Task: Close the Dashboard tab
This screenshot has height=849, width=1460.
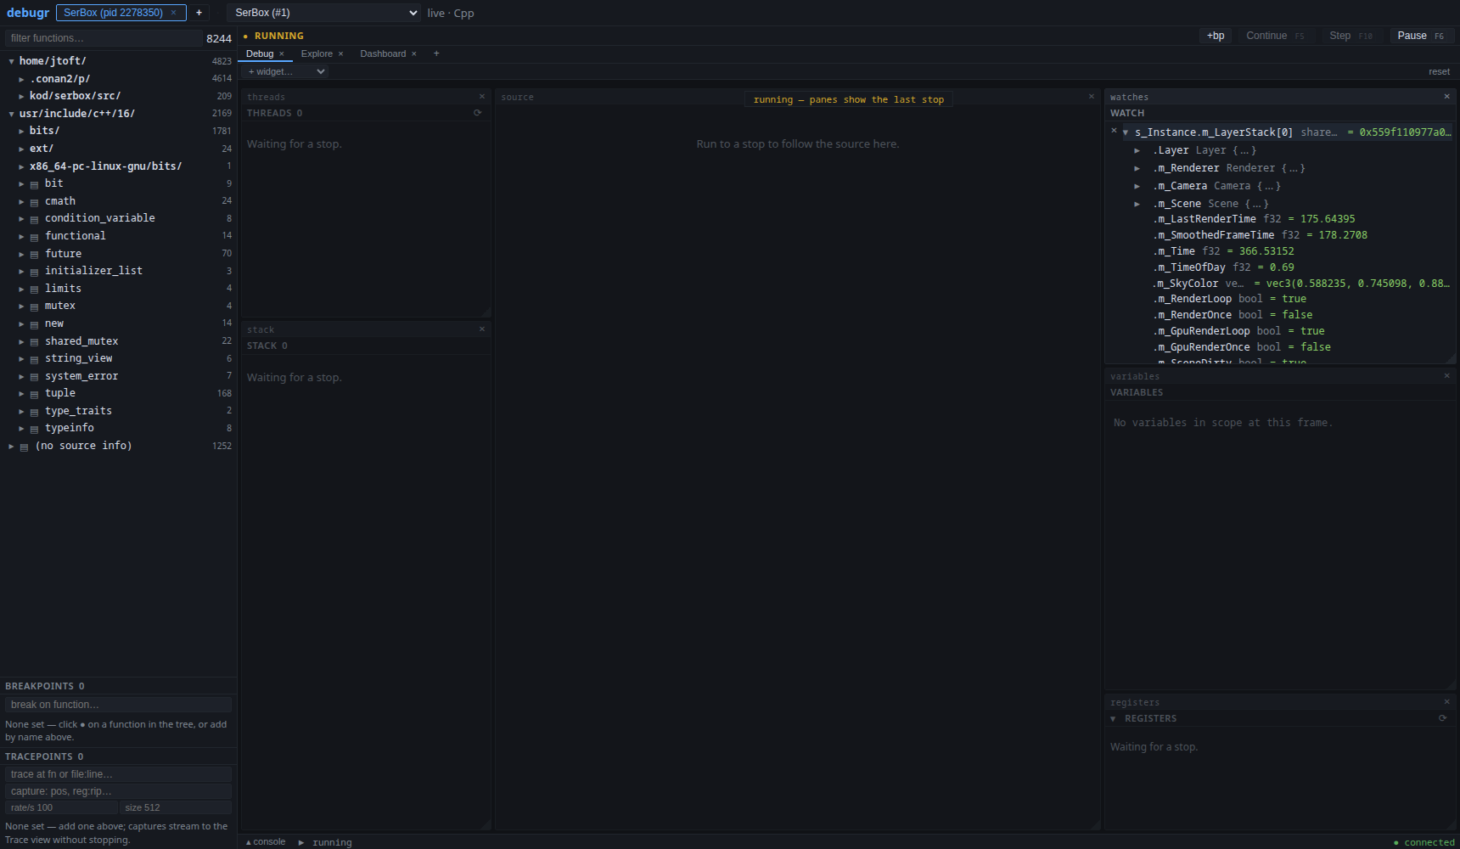Action: [x=414, y=54]
